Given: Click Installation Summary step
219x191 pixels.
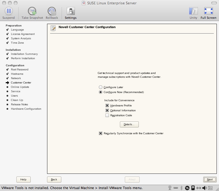Looking at the screenshot, I should pos(24,54).
